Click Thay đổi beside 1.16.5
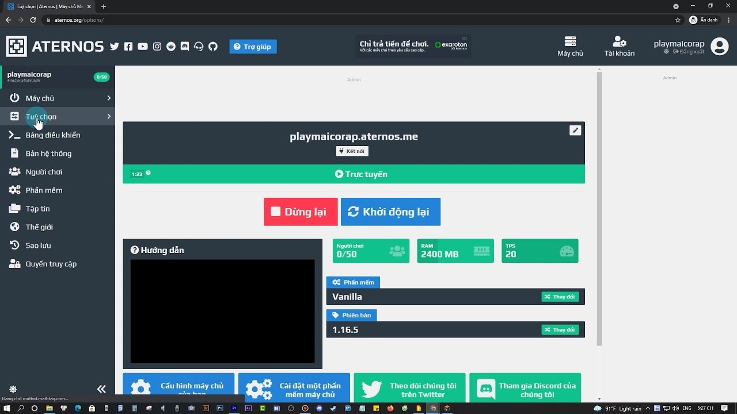 [x=560, y=329]
